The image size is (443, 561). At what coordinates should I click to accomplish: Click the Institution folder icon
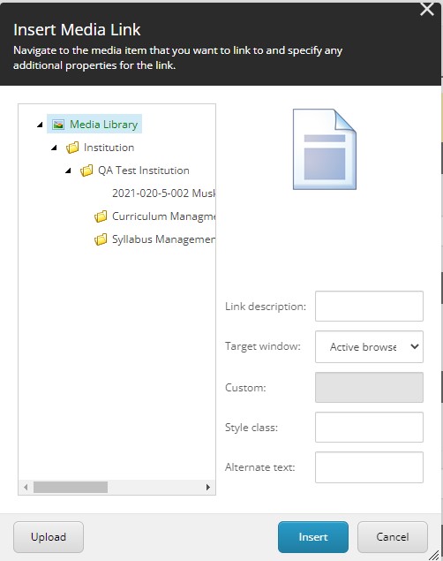click(72, 148)
